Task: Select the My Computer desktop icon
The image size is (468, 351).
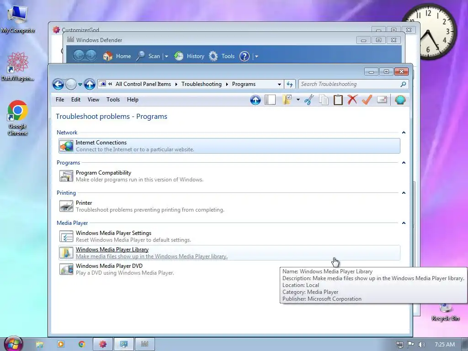Action: 18,18
